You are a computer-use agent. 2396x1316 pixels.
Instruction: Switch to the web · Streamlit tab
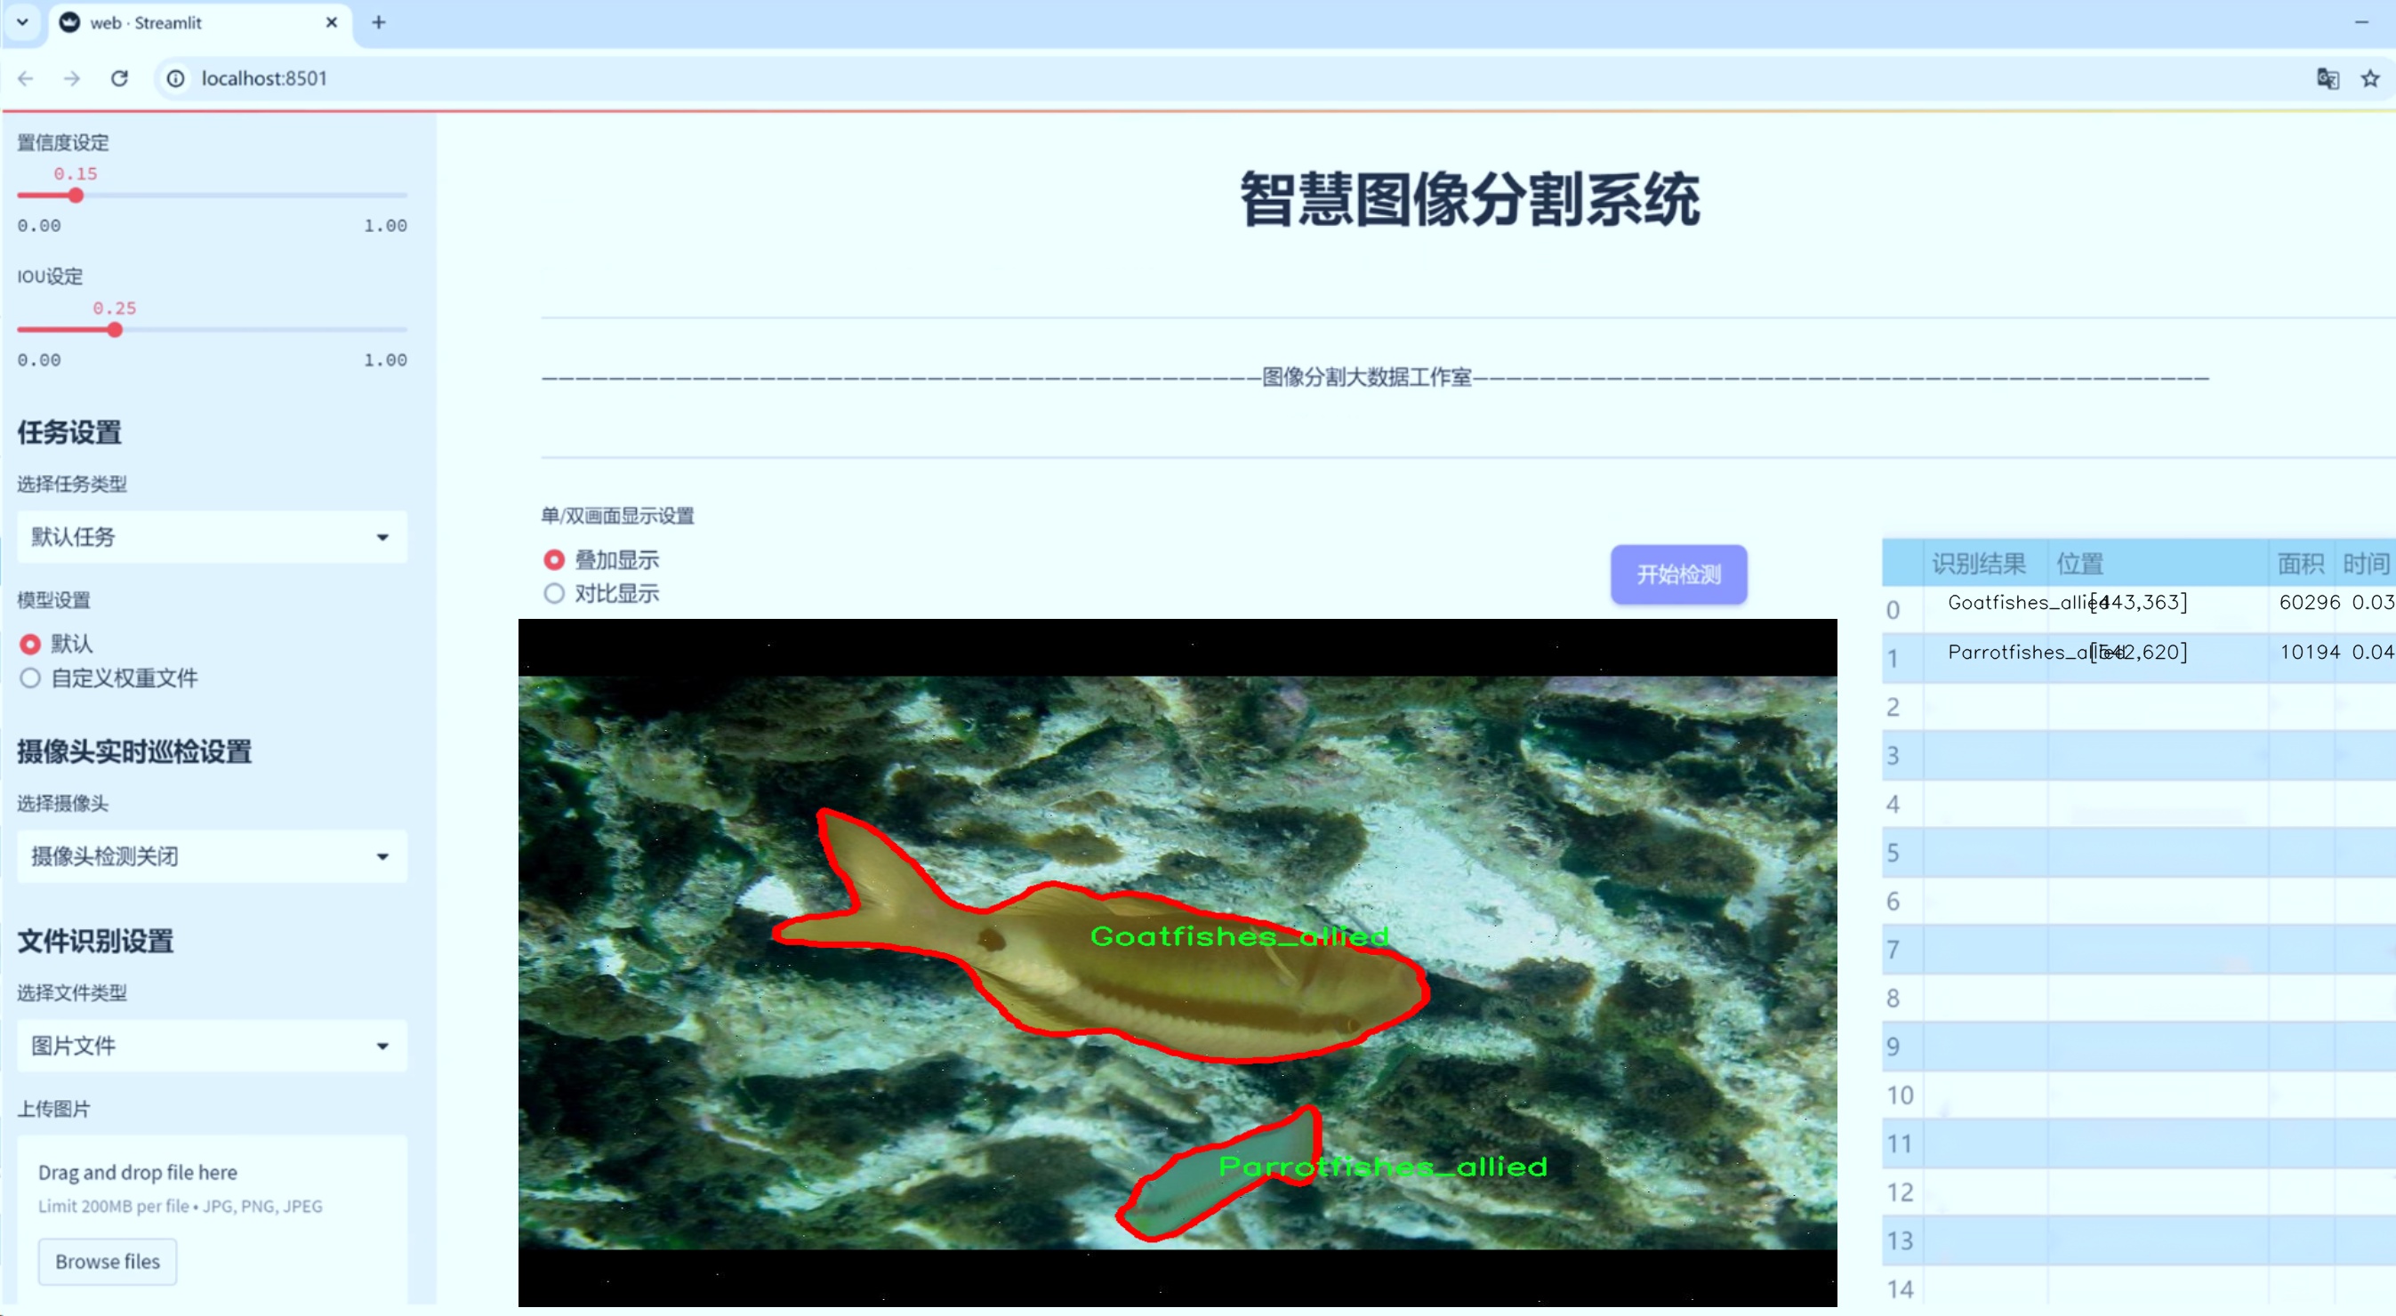pos(199,22)
